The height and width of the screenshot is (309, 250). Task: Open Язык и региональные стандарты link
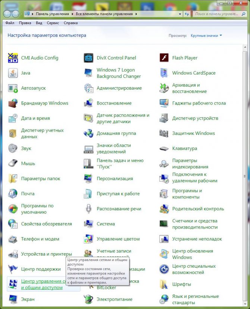click(x=196, y=299)
